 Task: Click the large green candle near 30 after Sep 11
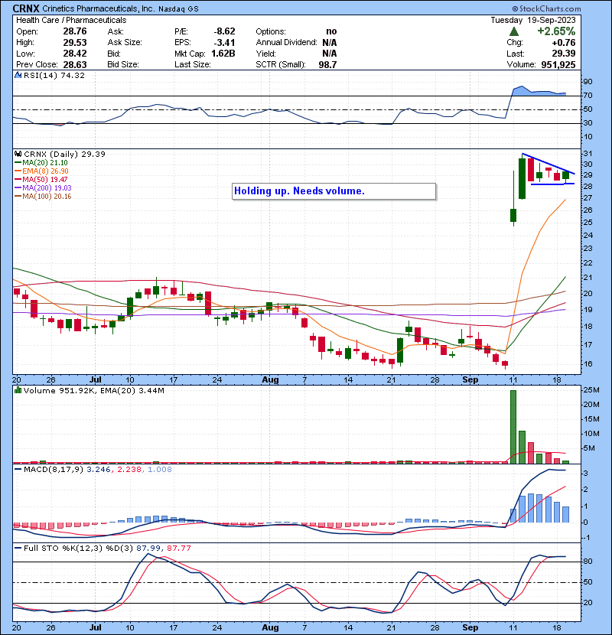click(x=522, y=178)
